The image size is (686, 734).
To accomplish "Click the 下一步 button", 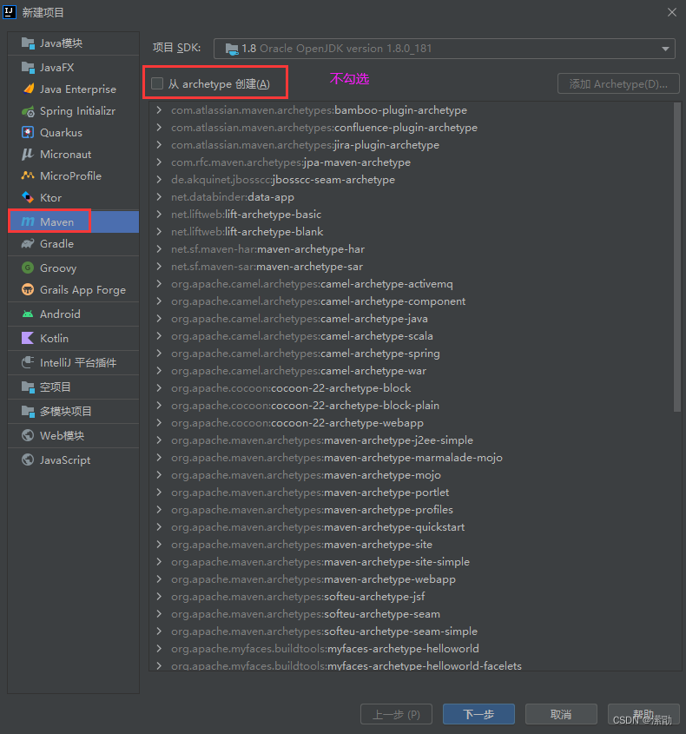I will [478, 714].
